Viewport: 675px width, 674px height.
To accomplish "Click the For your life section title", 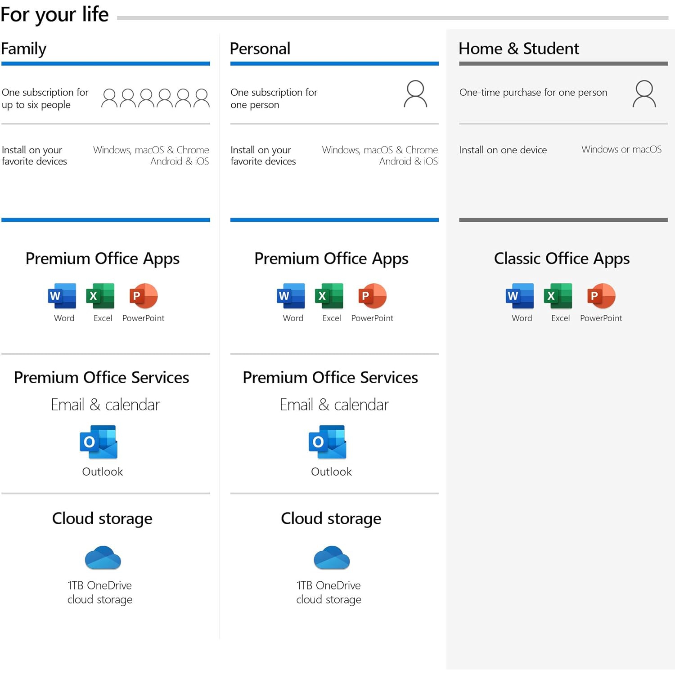I will tap(54, 14).
